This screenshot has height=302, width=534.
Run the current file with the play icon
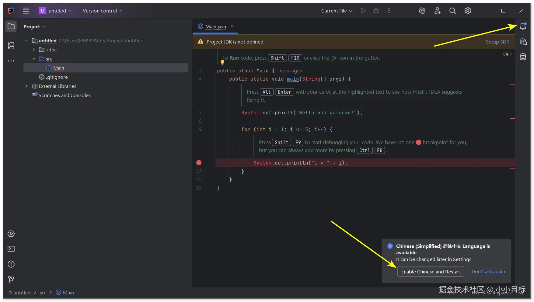click(363, 11)
